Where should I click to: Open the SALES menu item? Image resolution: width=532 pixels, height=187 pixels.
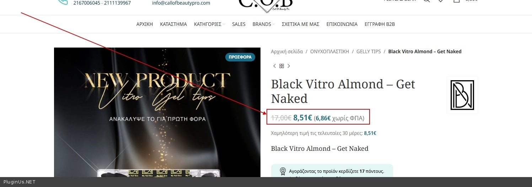click(x=239, y=24)
